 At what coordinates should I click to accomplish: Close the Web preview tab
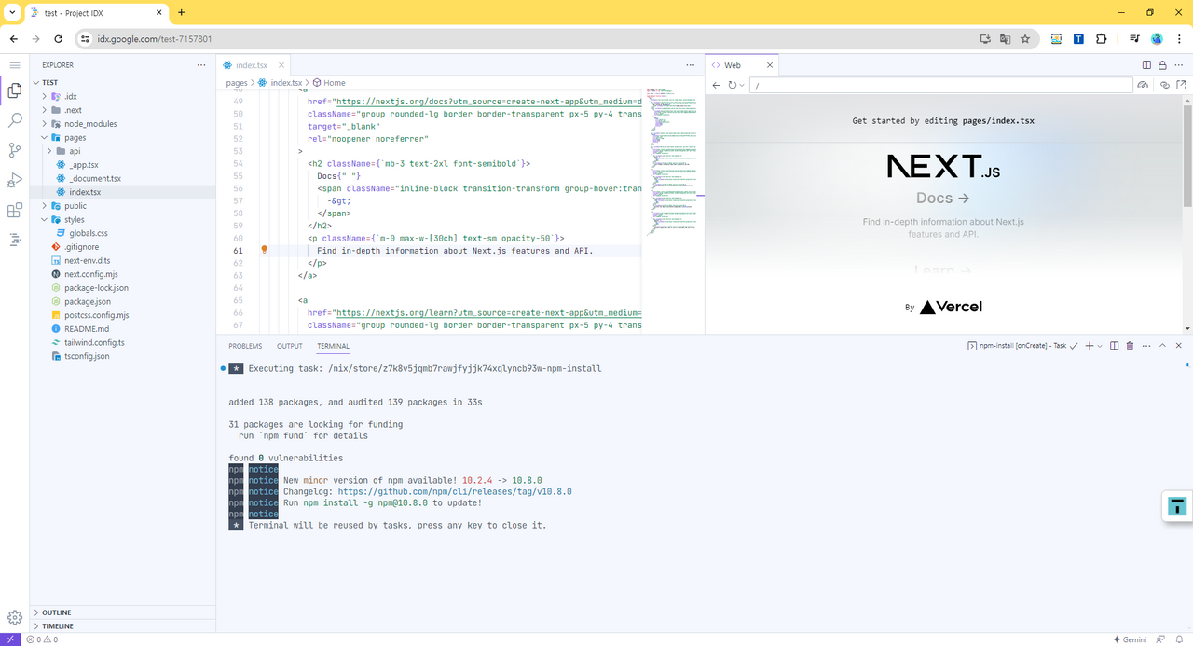[x=770, y=65]
